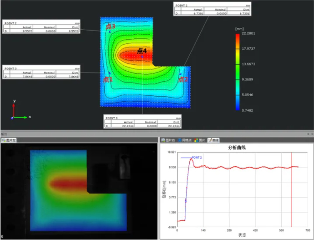This screenshot has height=240, width=314.
Task: Click the color legend gradient bar
Action: tap(238, 72)
